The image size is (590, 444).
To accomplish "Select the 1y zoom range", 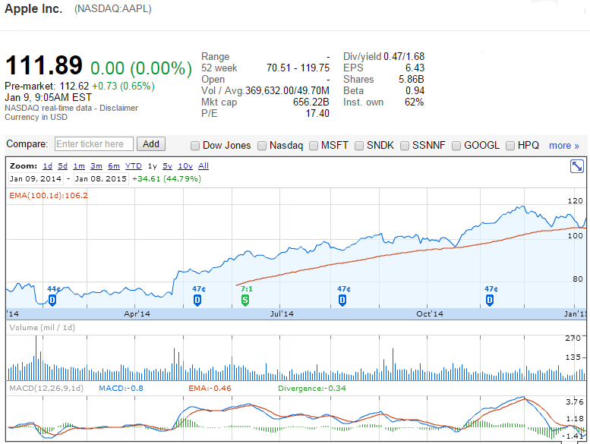I will (x=152, y=165).
